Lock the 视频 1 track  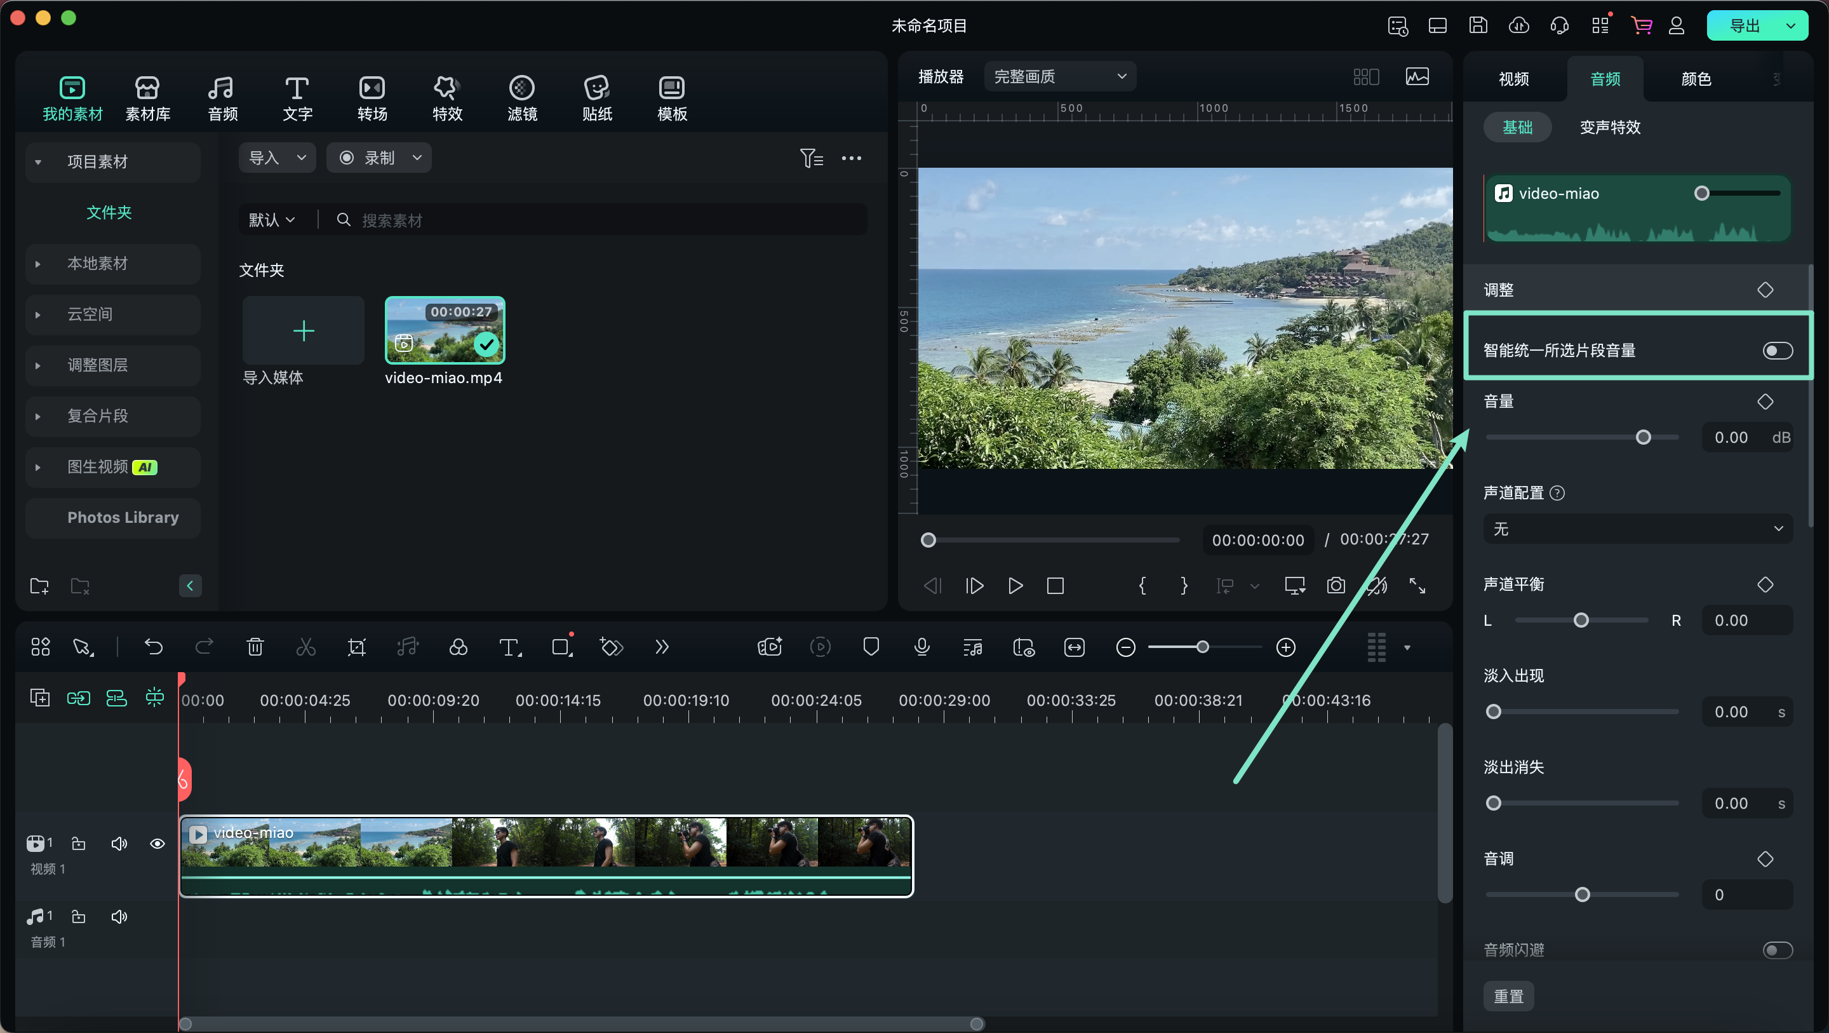pos(79,843)
